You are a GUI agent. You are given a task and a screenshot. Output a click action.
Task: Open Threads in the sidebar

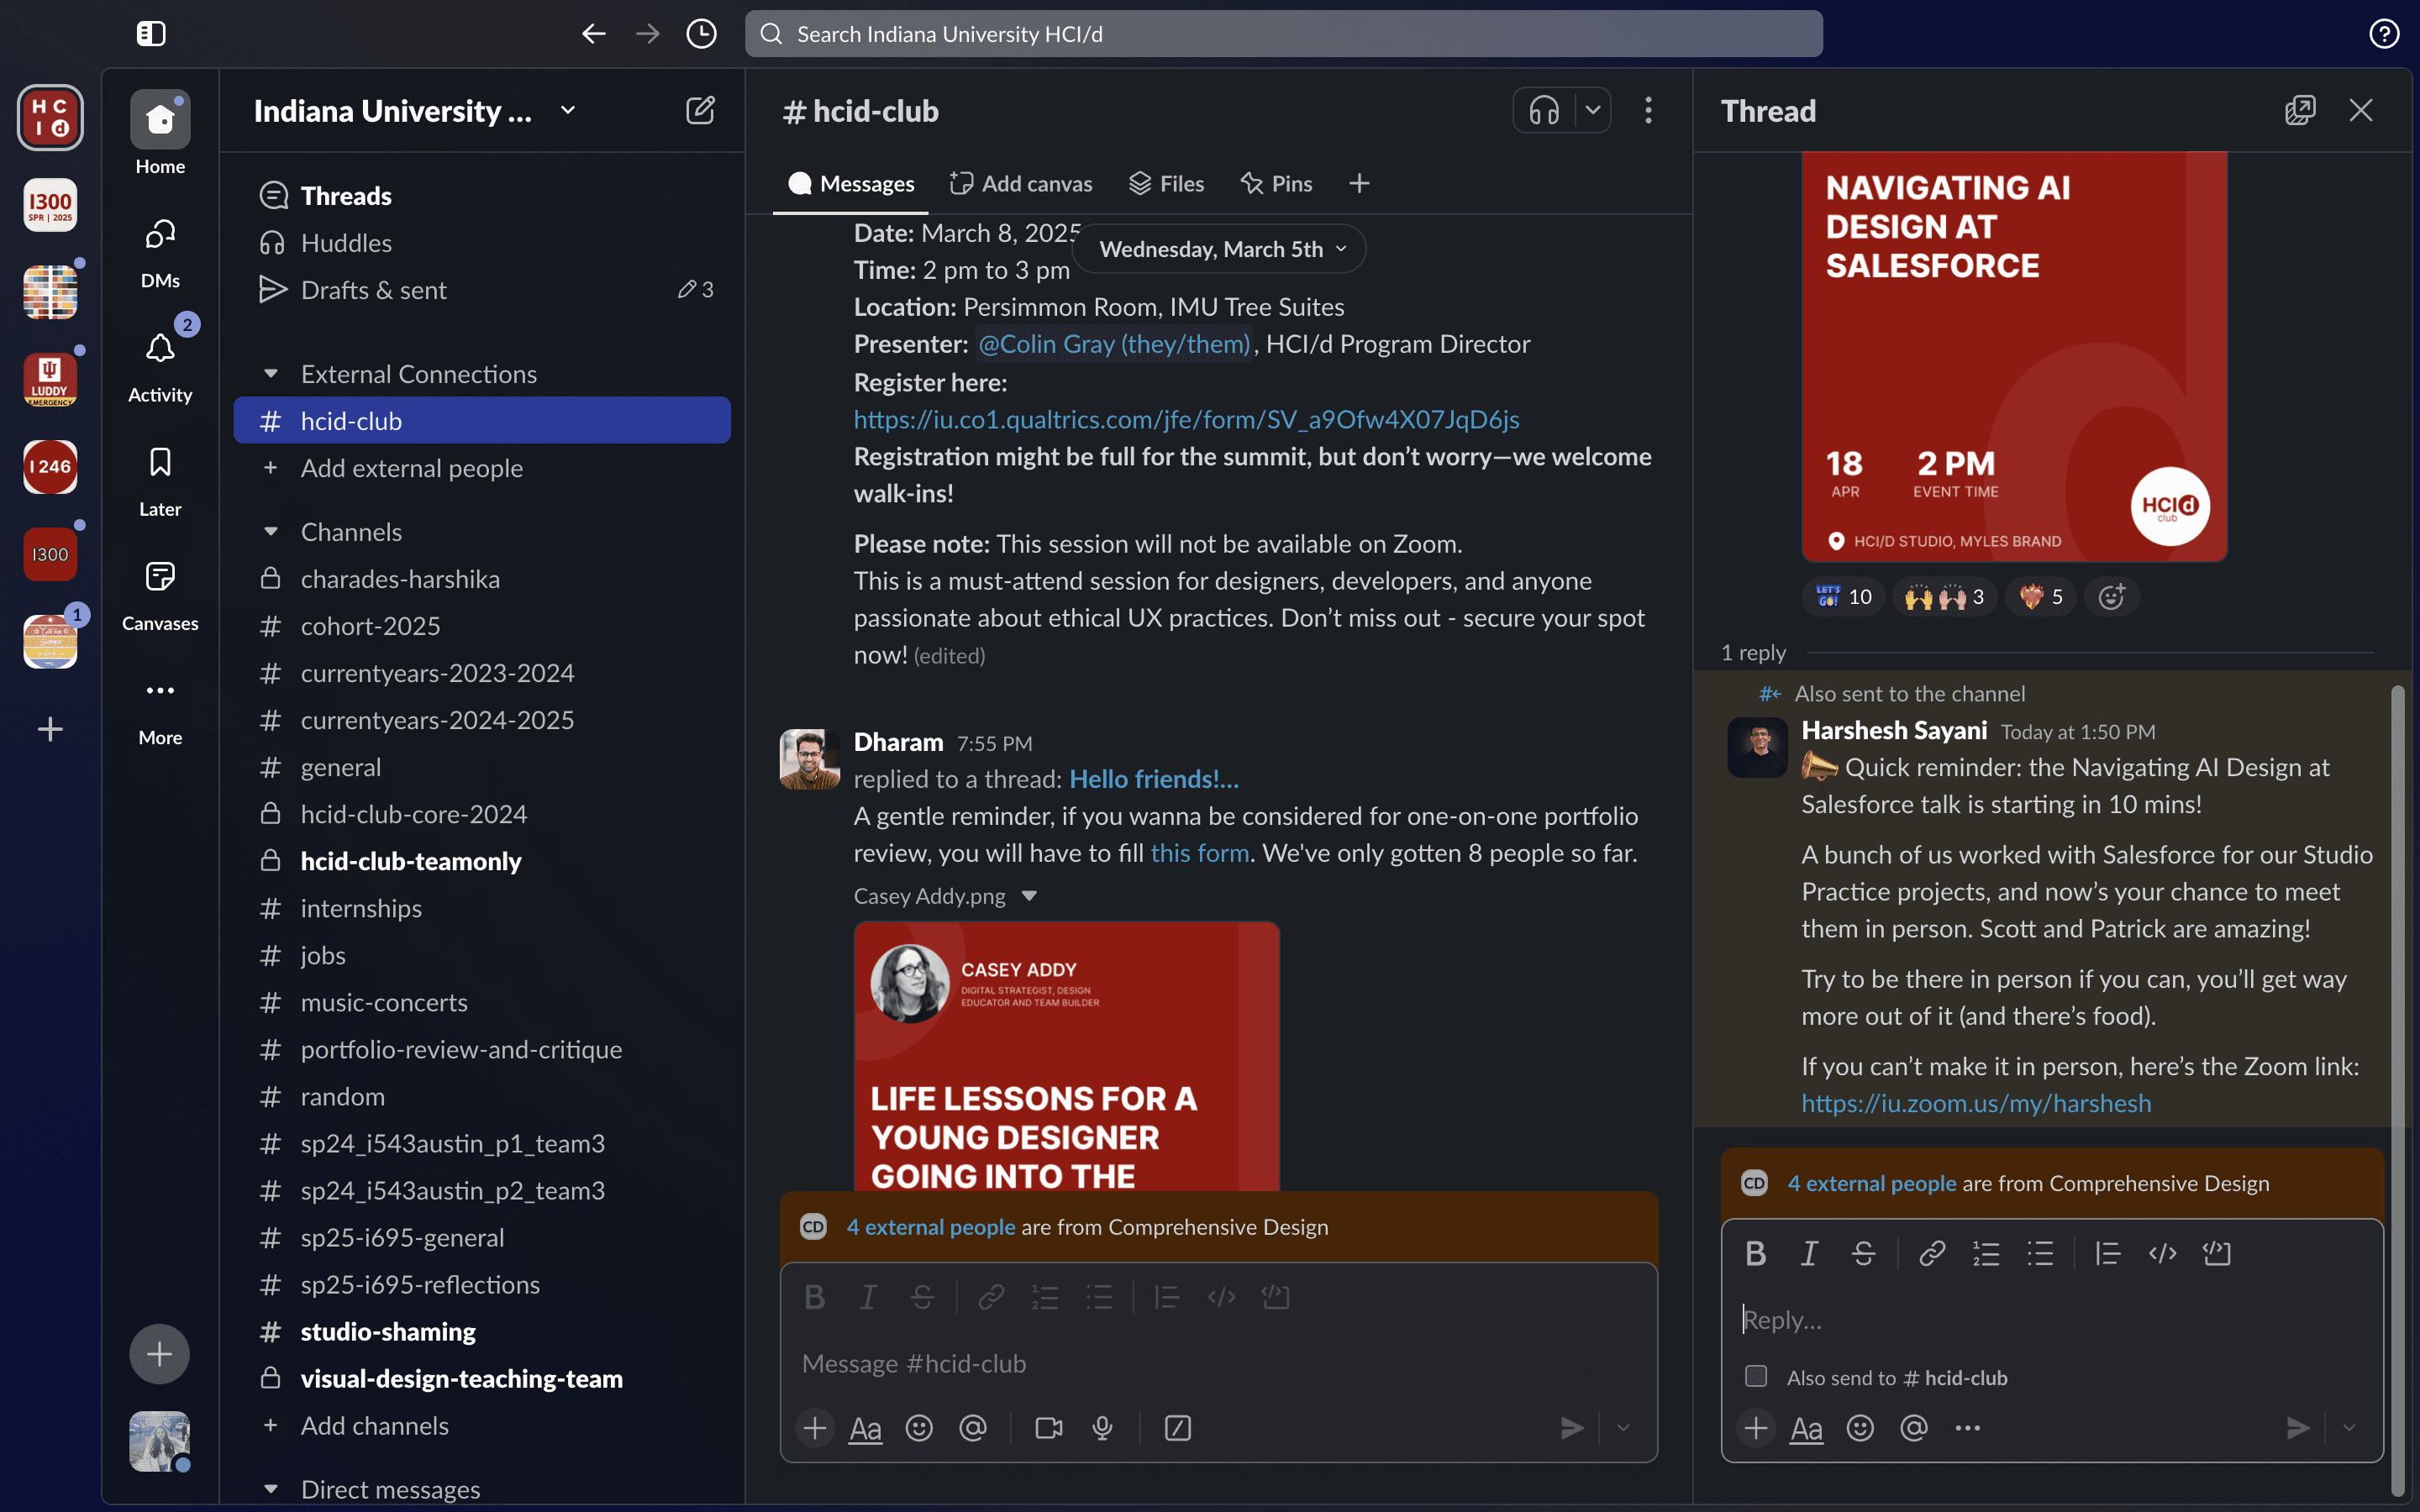482,196
